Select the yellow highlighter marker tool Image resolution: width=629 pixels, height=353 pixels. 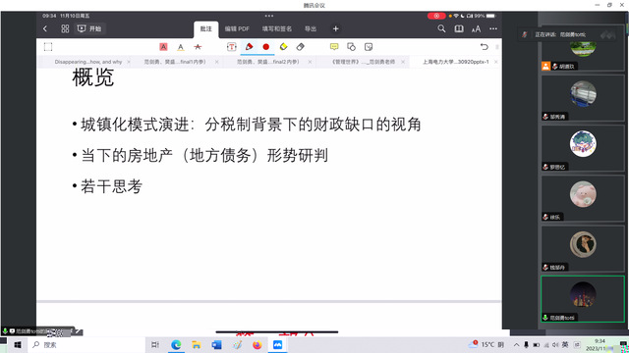click(284, 47)
